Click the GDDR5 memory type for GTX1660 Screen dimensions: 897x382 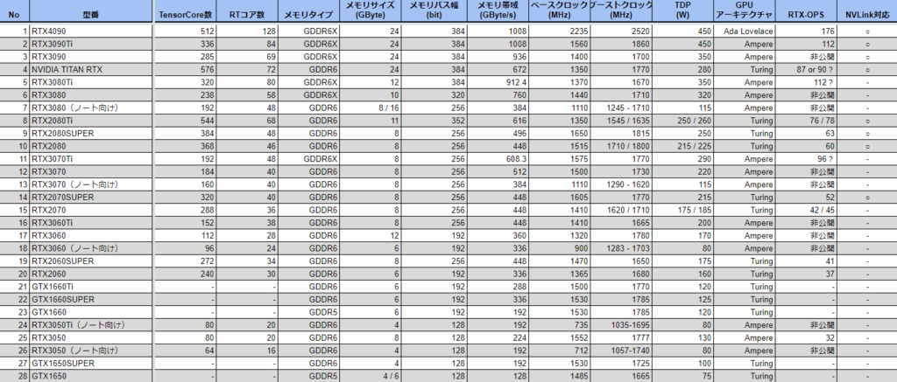pyautogui.click(x=309, y=312)
